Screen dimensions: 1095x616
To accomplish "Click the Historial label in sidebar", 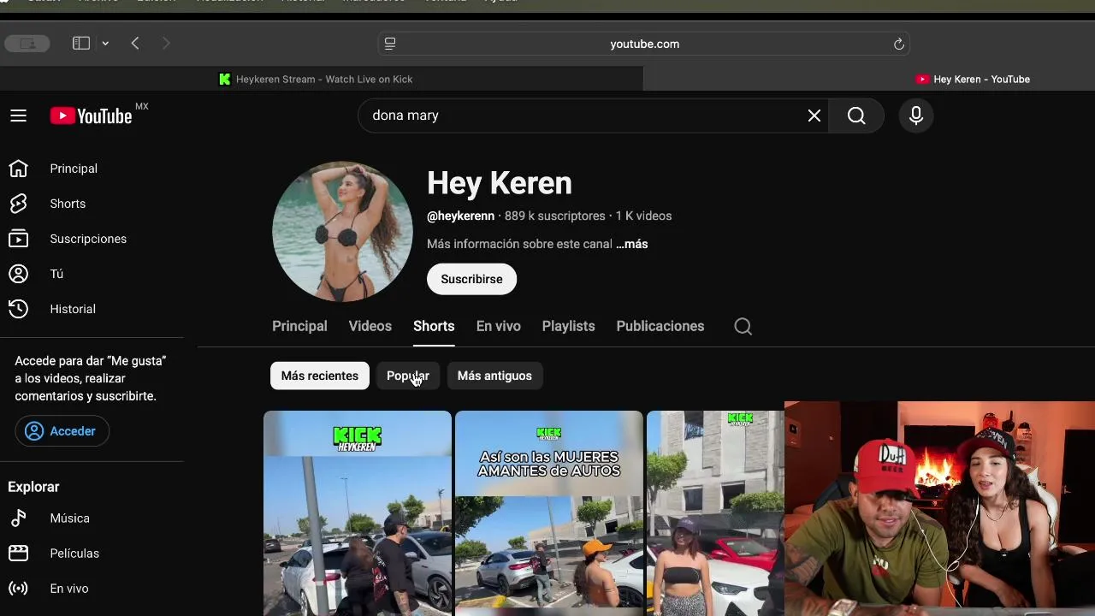I will [x=73, y=309].
